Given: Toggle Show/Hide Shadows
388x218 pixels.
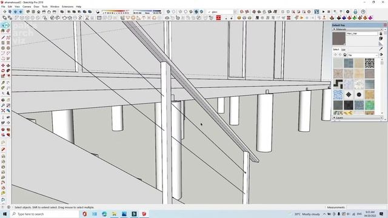Looking at the screenshot, I should point(98,12).
